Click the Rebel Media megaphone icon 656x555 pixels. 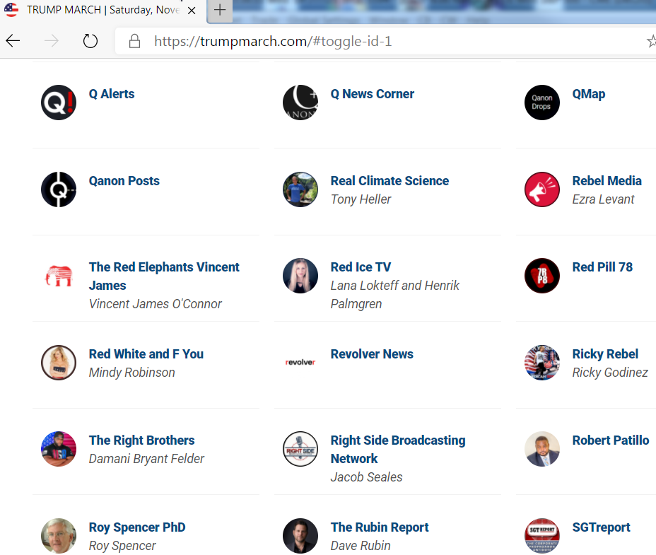[542, 189]
